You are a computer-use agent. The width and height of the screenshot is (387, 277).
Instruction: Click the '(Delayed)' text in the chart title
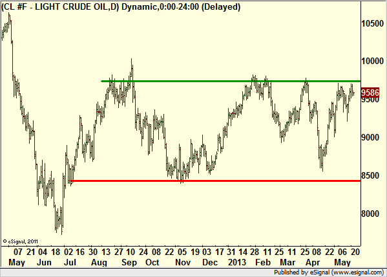tap(221, 6)
